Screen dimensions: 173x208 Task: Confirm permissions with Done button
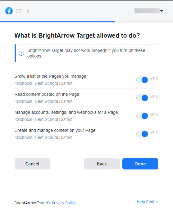(140, 164)
